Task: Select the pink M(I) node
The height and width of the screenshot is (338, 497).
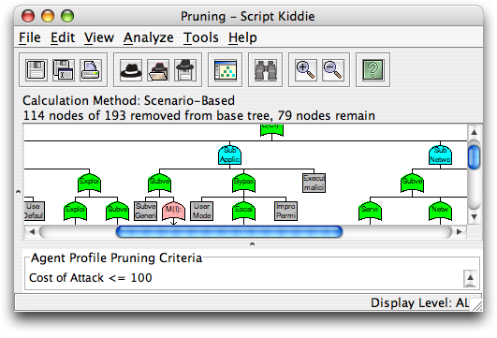Action: pos(173,211)
